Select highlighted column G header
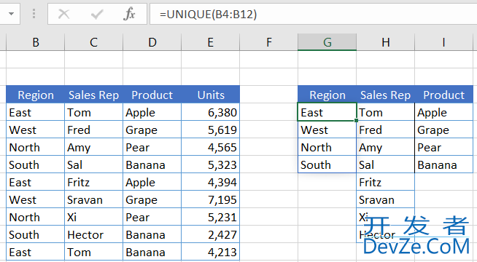The image size is (477, 262). pos(327,42)
